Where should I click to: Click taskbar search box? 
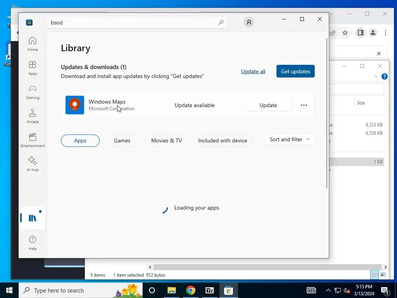point(81,290)
